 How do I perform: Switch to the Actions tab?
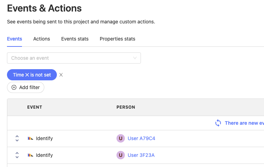tap(42, 39)
